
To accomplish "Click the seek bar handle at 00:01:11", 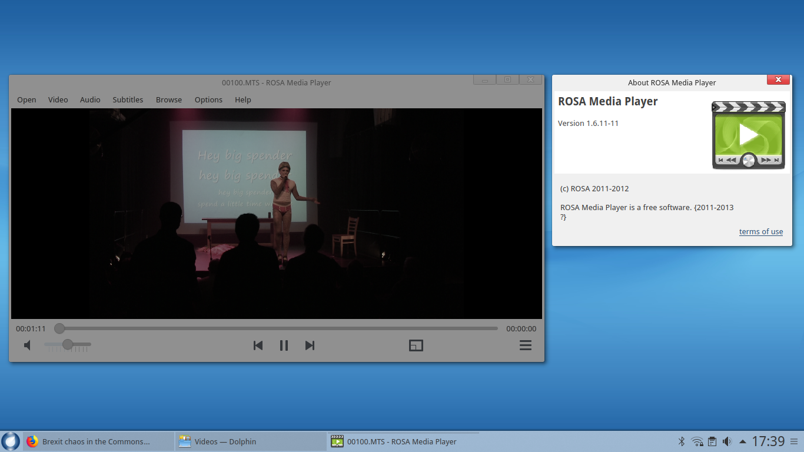I will point(59,328).
